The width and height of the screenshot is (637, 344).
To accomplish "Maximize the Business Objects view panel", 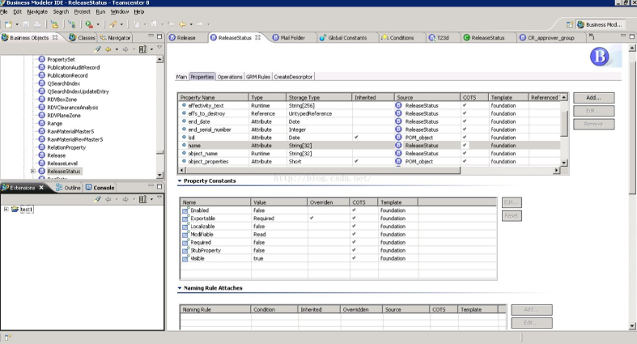I will [x=159, y=37].
